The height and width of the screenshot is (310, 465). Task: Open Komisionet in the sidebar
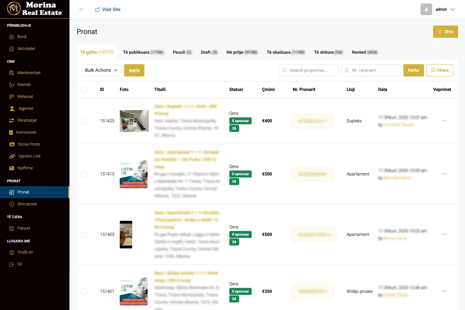pyautogui.click(x=26, y=132)
